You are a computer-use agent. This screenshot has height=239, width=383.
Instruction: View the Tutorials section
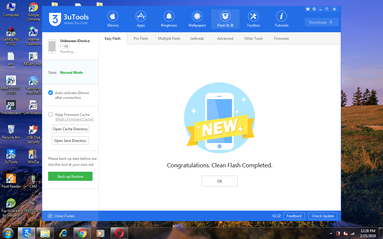click(x=282, y=19)
